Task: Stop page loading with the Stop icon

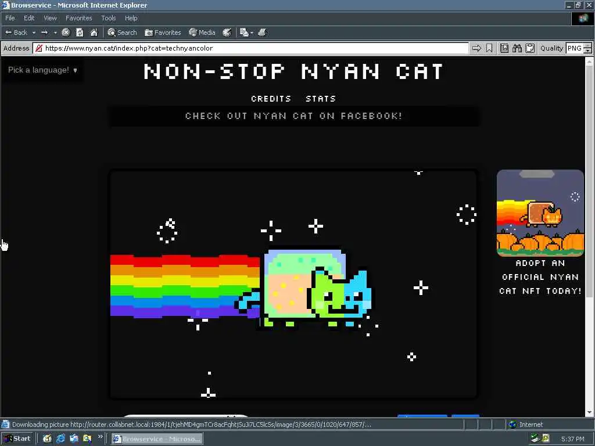Action: 66,33
